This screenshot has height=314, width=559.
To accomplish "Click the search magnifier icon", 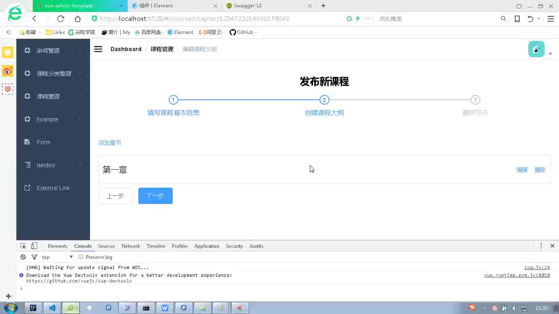I will (503, 19).
